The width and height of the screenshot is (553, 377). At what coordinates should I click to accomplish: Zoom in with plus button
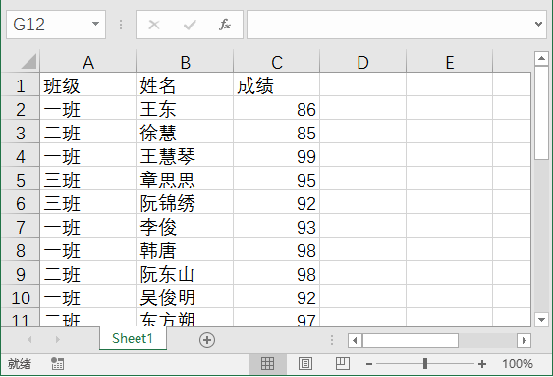482,364
